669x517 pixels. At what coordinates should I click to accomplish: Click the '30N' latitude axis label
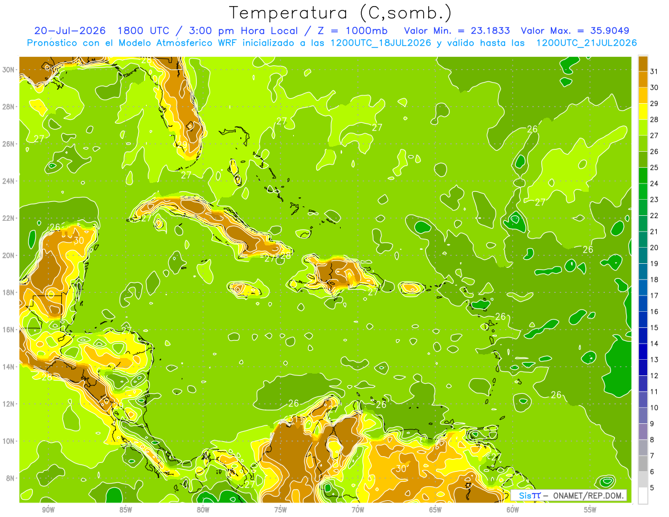point(9,70)
